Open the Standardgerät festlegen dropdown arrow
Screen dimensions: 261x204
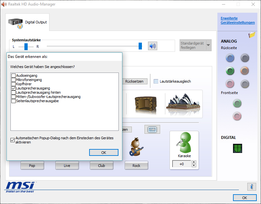click(208, 45)
